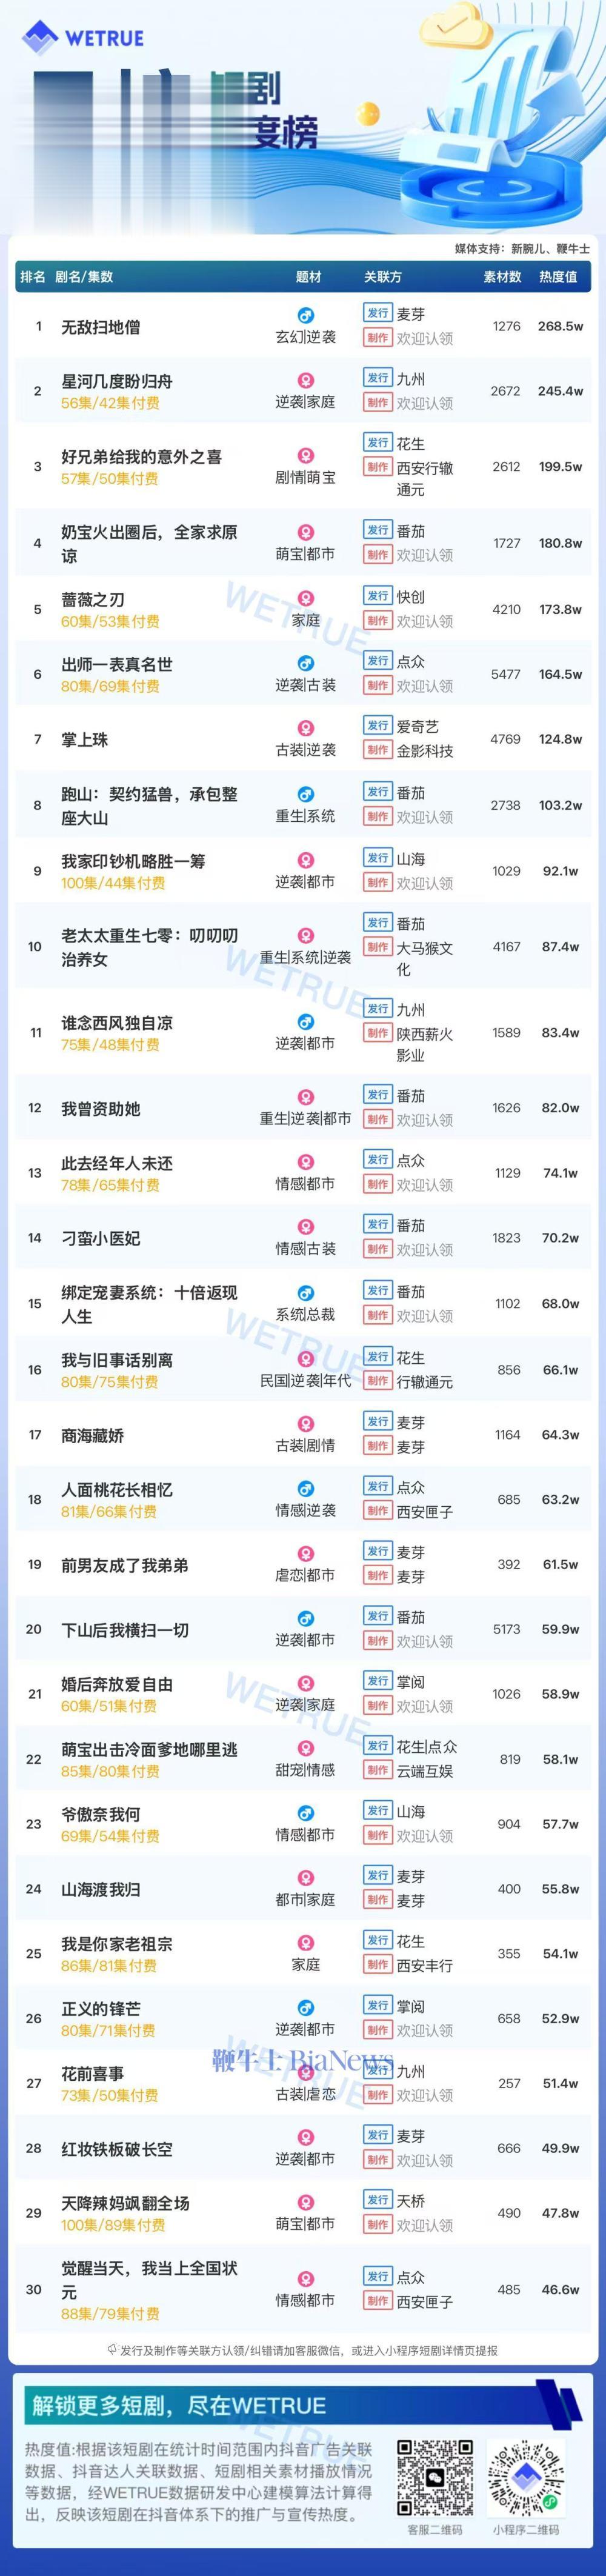Screen dimensions: 606x2576
Task: Click the 关联方 column header
Action: coord(382,277)
